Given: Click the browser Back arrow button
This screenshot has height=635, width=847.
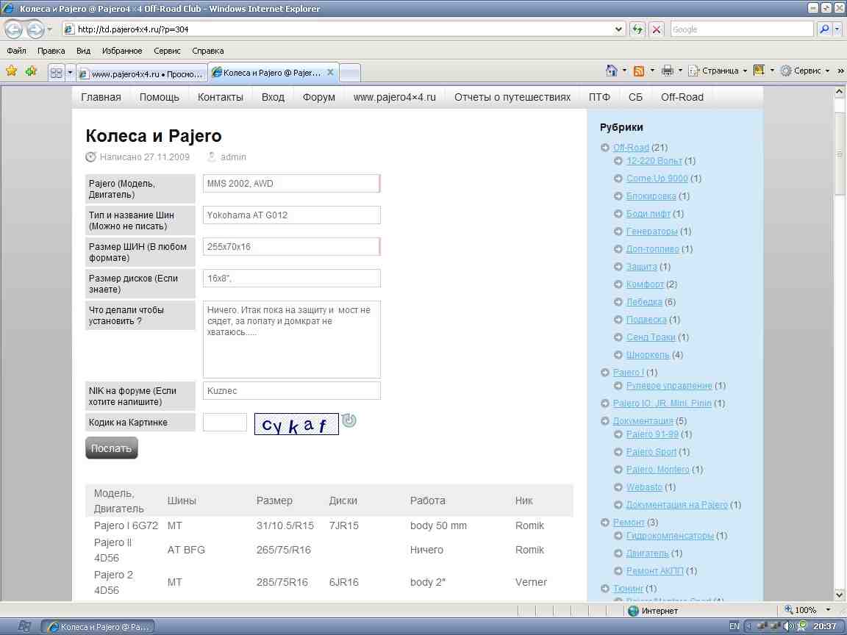Looking at the screenshot, I should point(14,29).
